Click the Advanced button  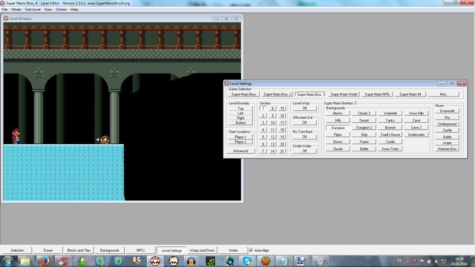click(x=241, y=151)
